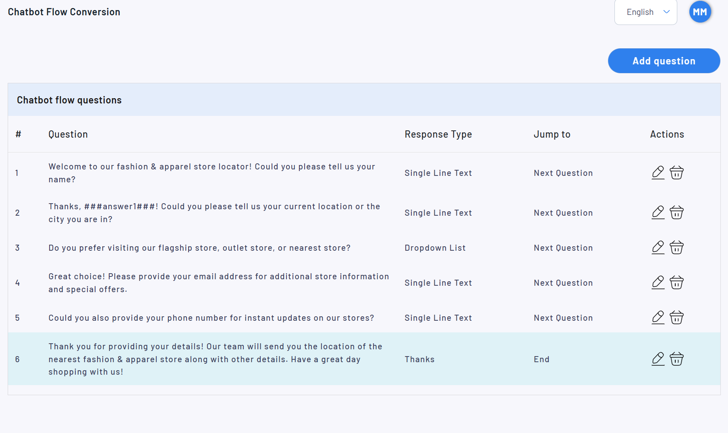Click 'Single Line Text' in question 4 row

coord(438,283)
